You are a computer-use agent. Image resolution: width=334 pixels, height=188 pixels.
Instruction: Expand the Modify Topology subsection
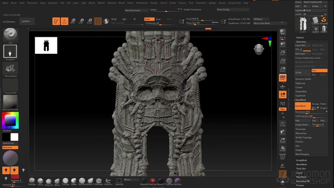click(x=303, y=137)
